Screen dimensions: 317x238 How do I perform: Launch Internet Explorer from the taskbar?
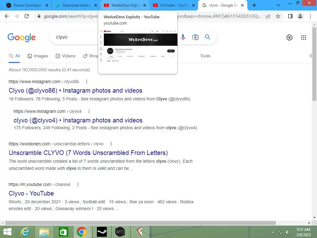point(25,232)
